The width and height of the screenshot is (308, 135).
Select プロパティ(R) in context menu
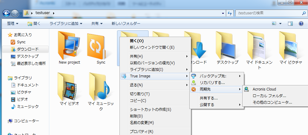141,131
